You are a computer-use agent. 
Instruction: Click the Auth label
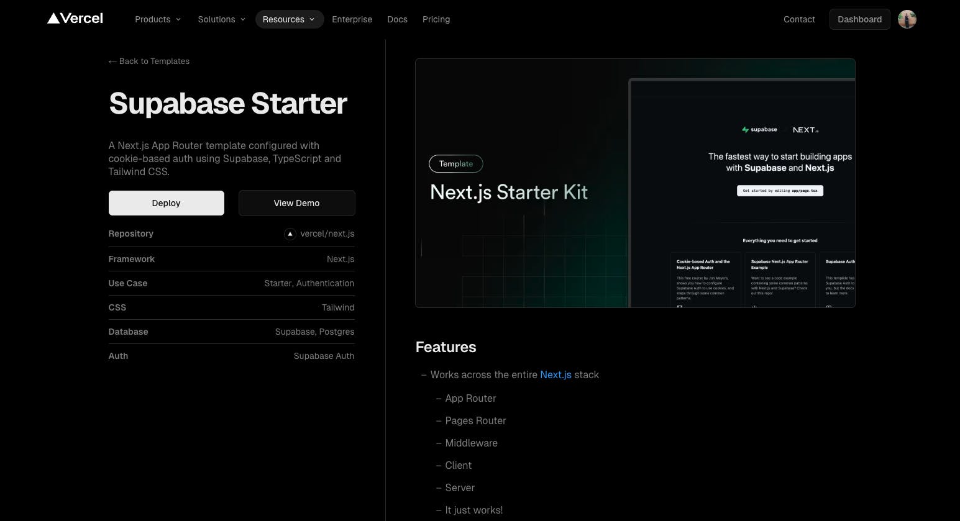coord(118,356)
